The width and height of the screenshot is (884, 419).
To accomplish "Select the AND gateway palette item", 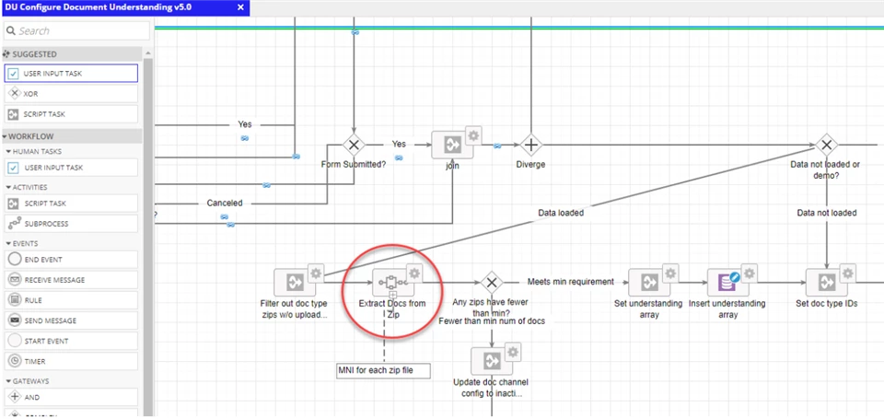I will 71,397.
